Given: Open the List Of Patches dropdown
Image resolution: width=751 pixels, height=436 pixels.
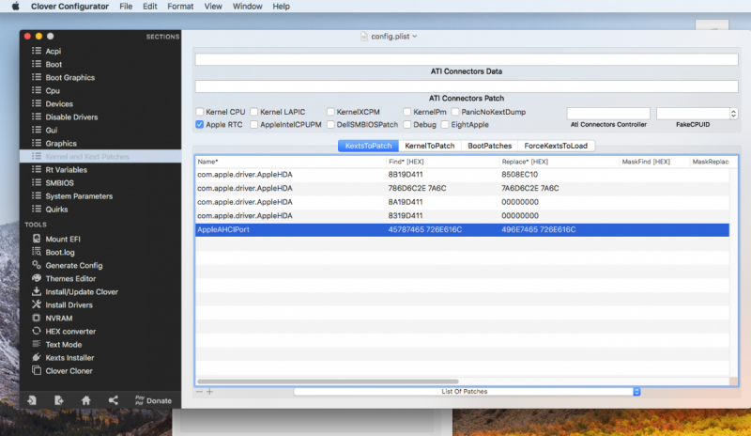Looking at the screenshot, I should [x=467, y=392].
